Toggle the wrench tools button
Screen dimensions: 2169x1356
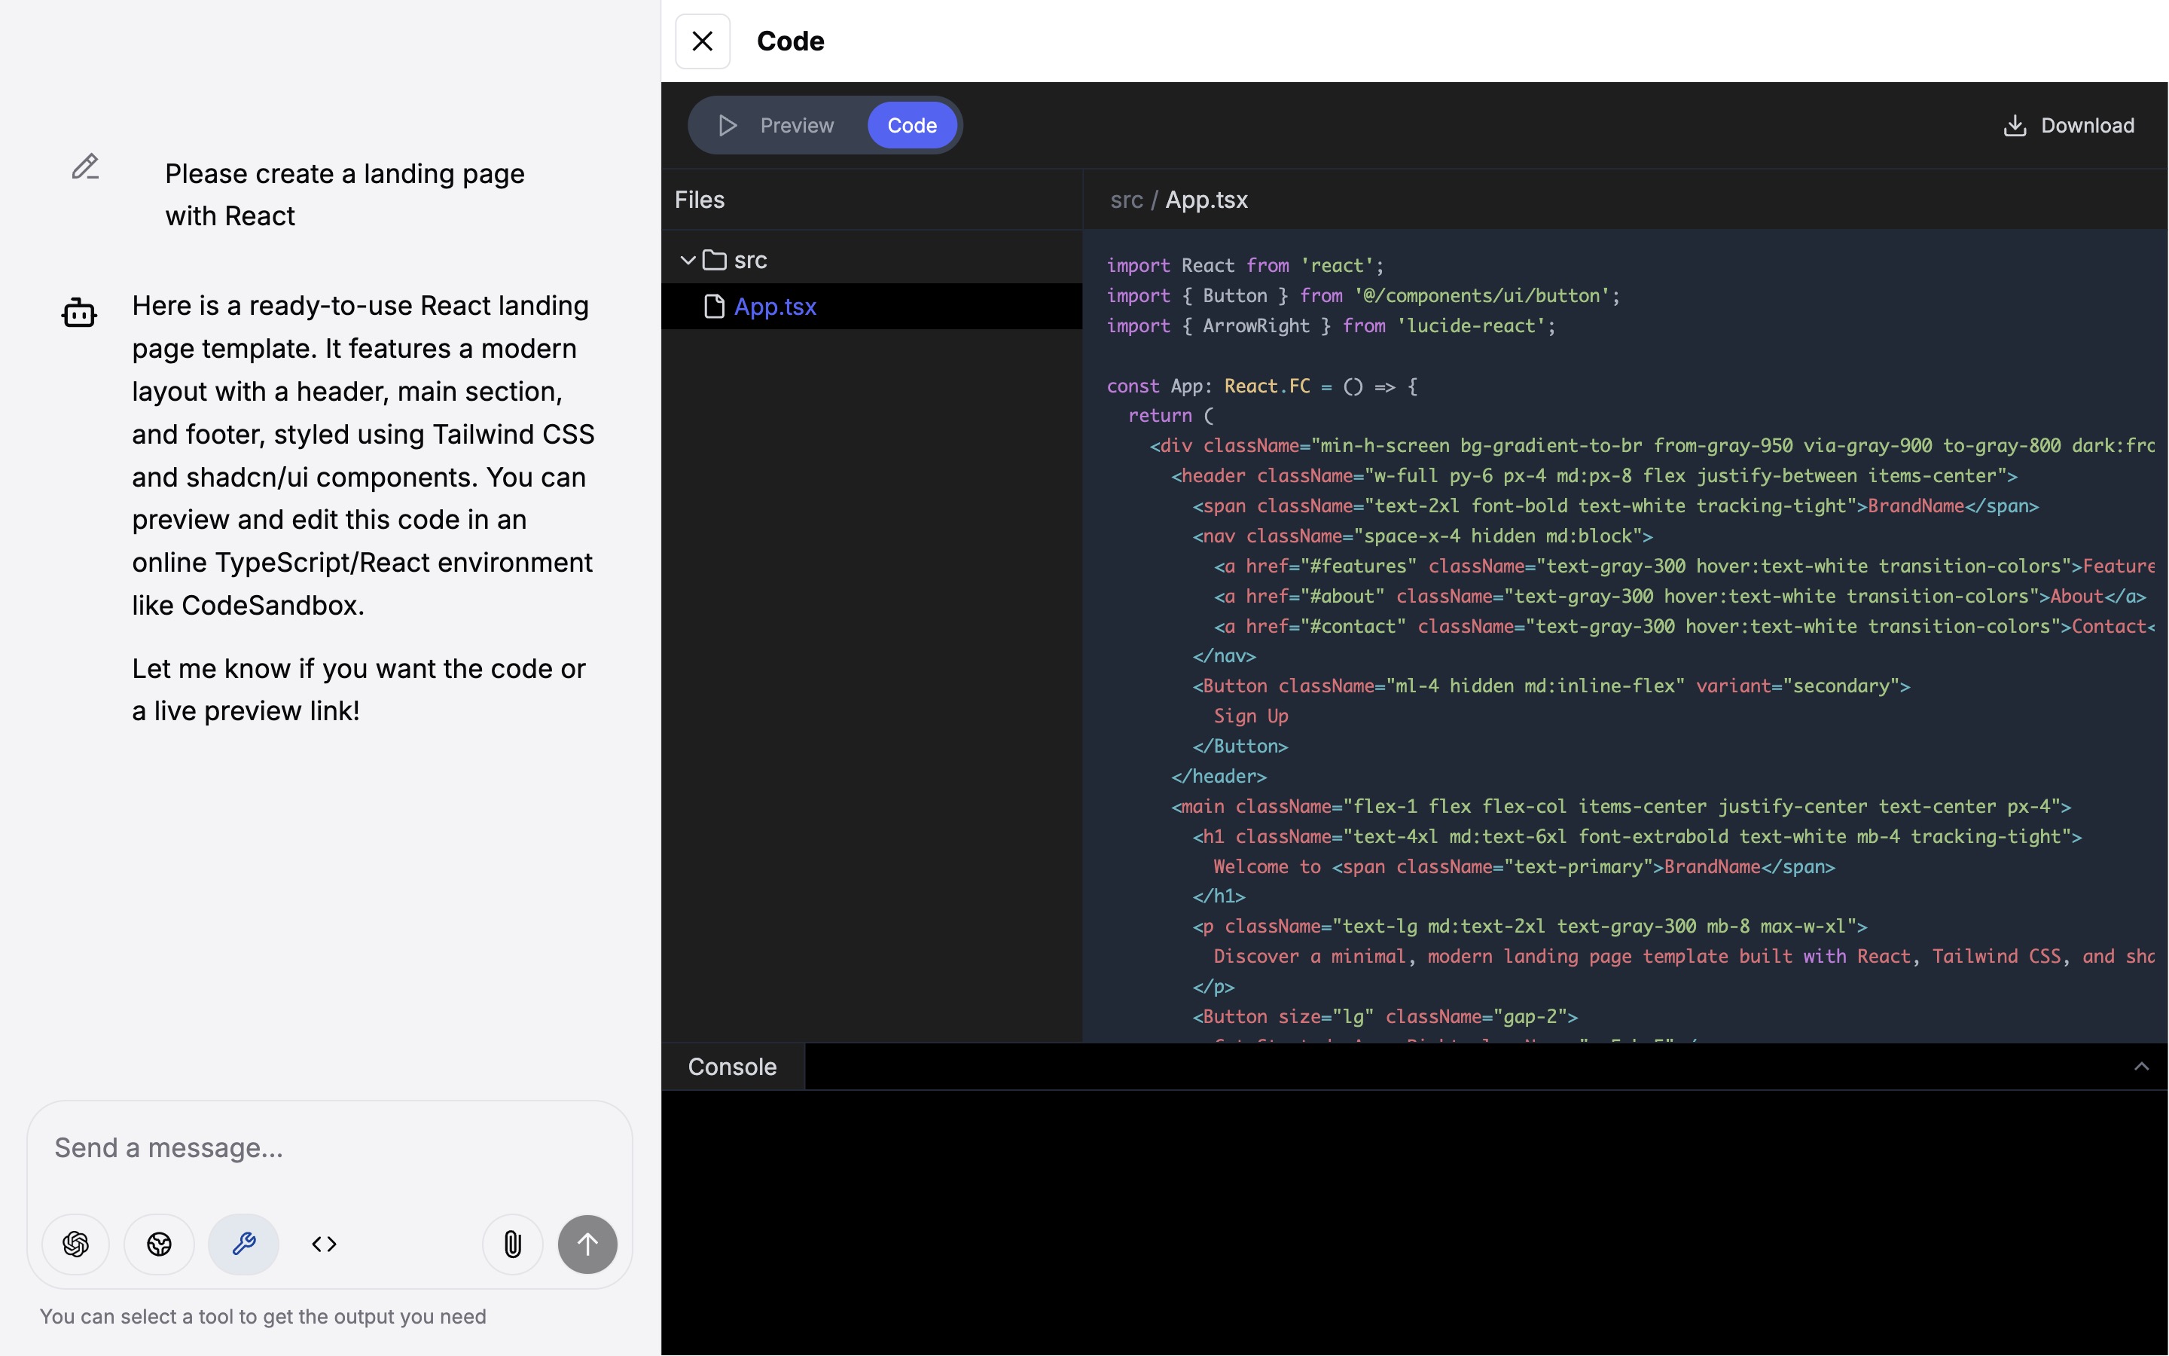[x=244, y=1244]
